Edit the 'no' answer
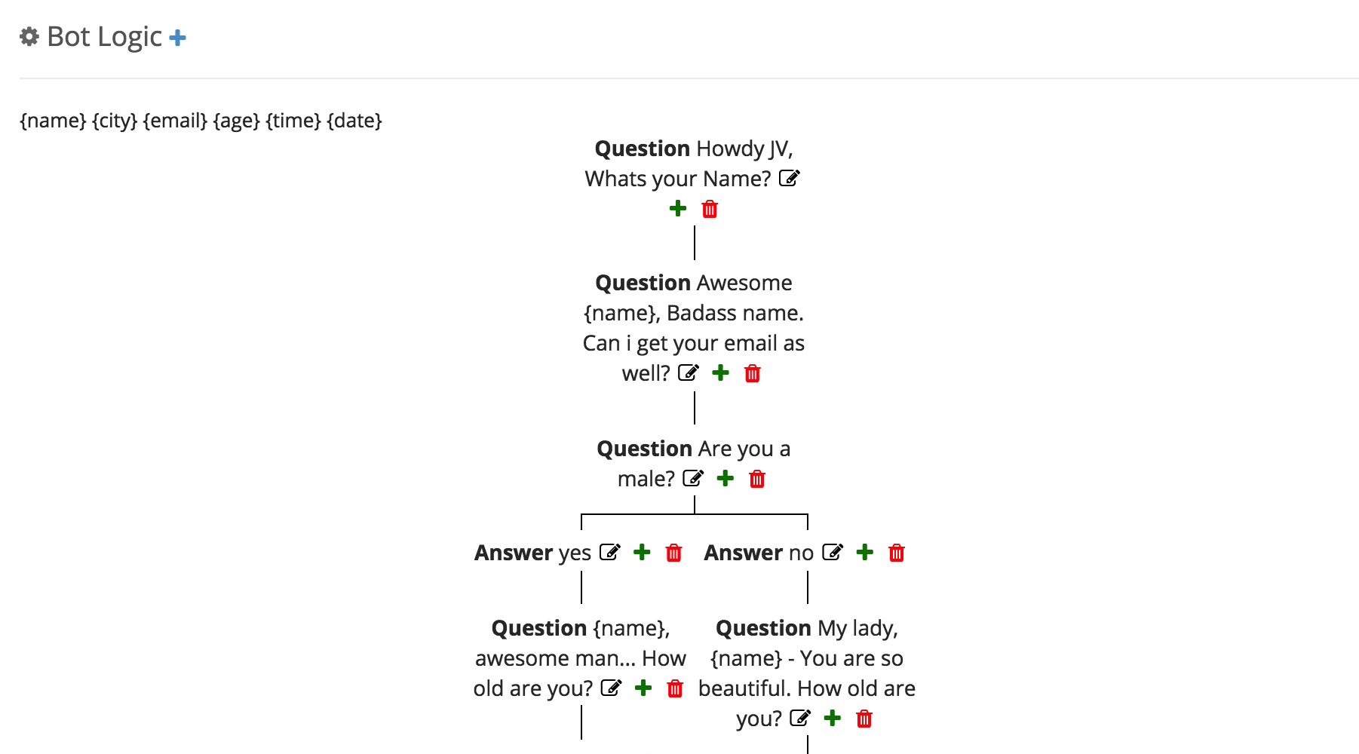 click(x=832, y=553)
